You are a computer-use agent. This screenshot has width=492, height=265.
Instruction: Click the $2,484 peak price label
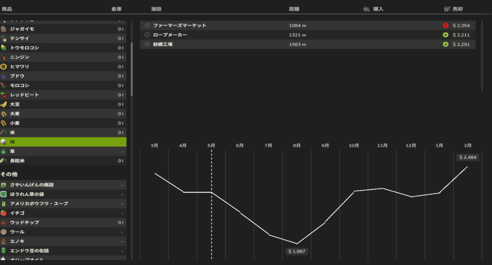468,157
